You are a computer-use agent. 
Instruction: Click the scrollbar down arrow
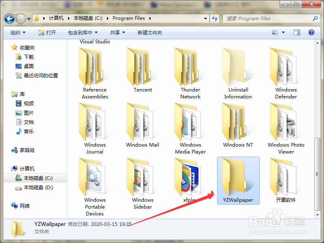(x=318, y=215)
